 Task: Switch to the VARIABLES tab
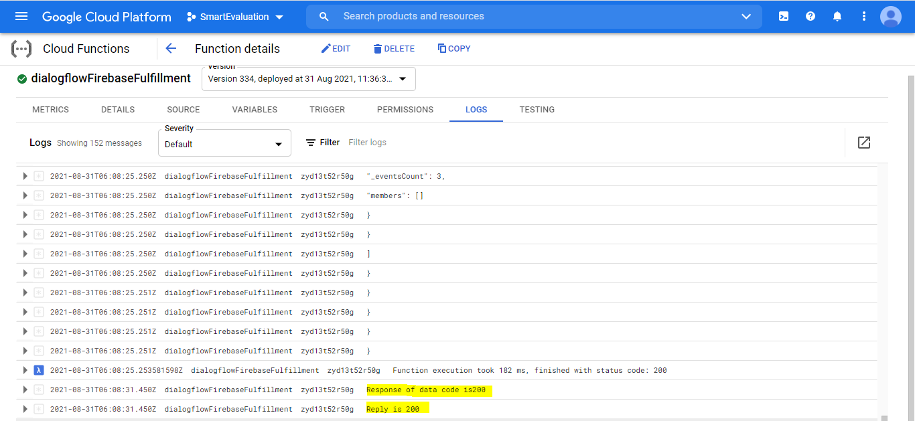click(255, 110)
